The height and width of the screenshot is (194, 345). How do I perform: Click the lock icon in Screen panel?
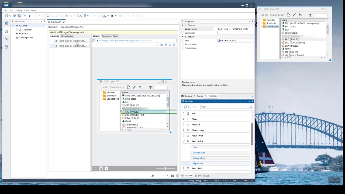point(166,45)
